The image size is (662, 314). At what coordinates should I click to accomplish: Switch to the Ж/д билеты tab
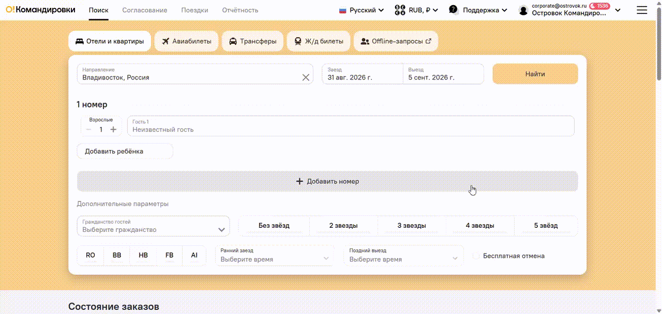pos(319,41)
